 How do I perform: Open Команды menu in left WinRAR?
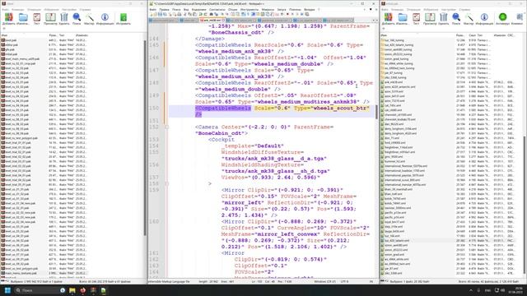point(18,9)
